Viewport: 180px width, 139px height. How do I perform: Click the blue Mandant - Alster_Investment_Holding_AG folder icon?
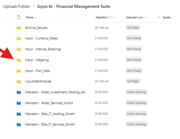point(19,92)
